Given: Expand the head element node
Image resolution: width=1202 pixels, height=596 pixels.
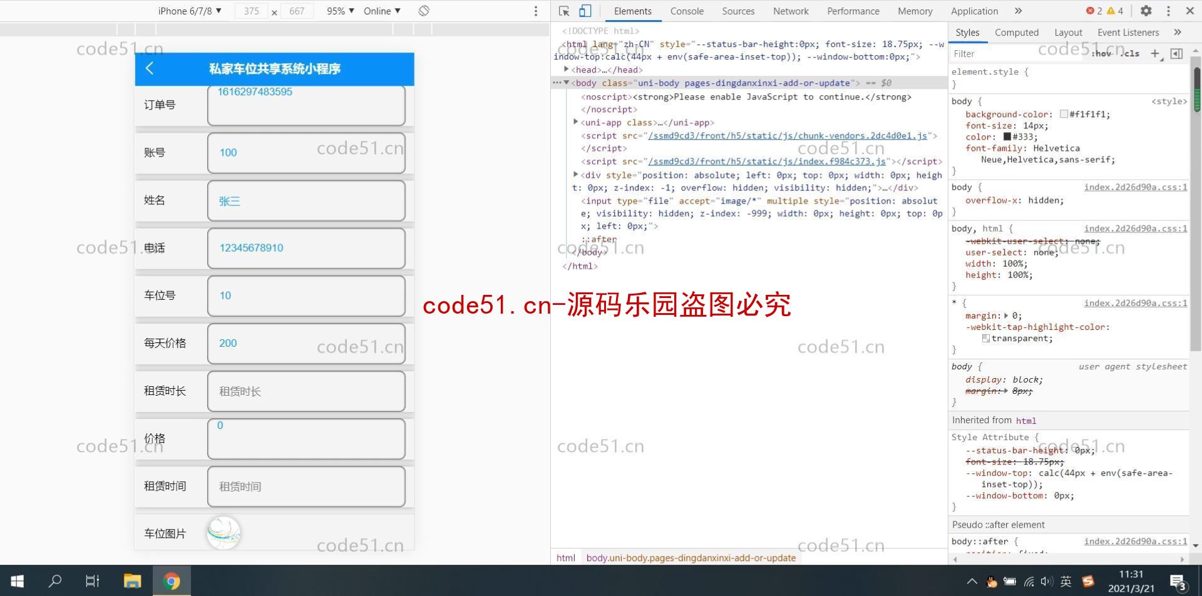Looking at the screenshot, I should 567,69.
